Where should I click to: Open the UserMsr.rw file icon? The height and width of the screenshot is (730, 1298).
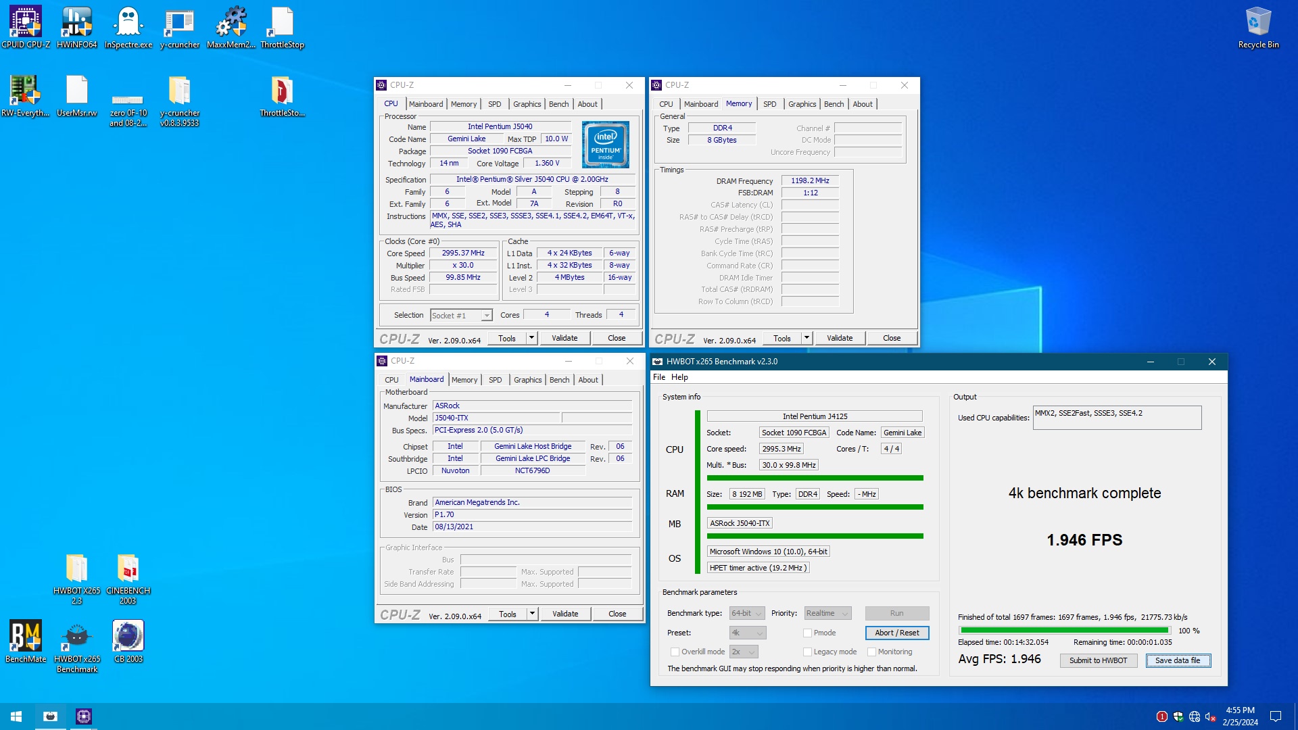tap(77, 95)
